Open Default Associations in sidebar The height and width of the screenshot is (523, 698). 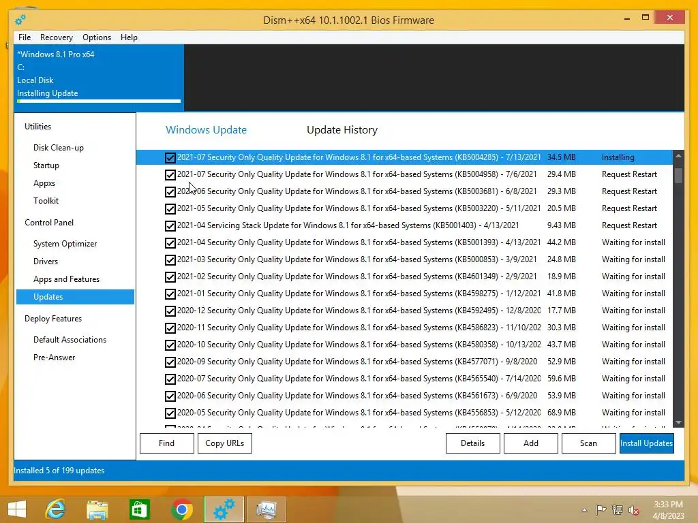70,340
